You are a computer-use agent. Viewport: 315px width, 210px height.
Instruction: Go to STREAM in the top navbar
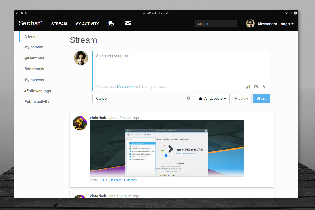pos(59,24)
